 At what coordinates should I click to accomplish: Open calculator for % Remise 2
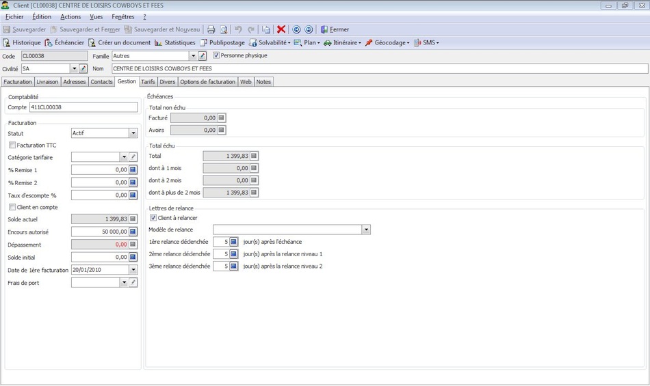point(133,182)
